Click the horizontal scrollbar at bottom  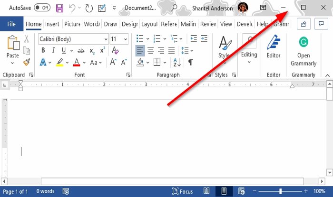[172, 181]
